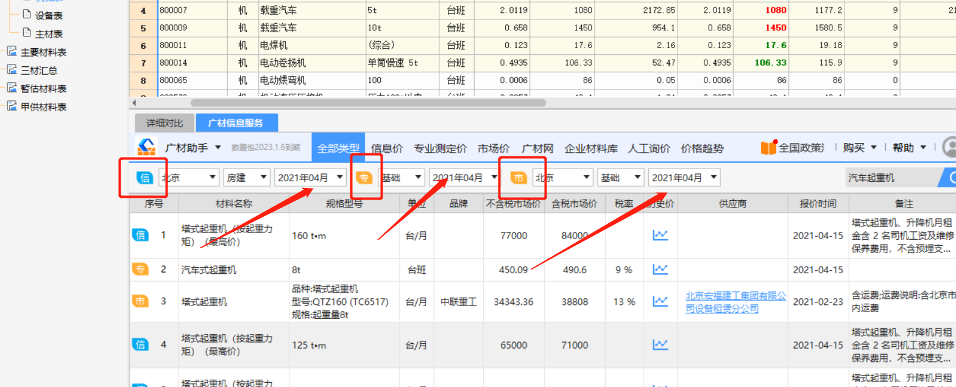Image resolution: width=956 pixels, height=387 pixels.
Task: Select the 市场价 tab
Action: coord(494,148)
